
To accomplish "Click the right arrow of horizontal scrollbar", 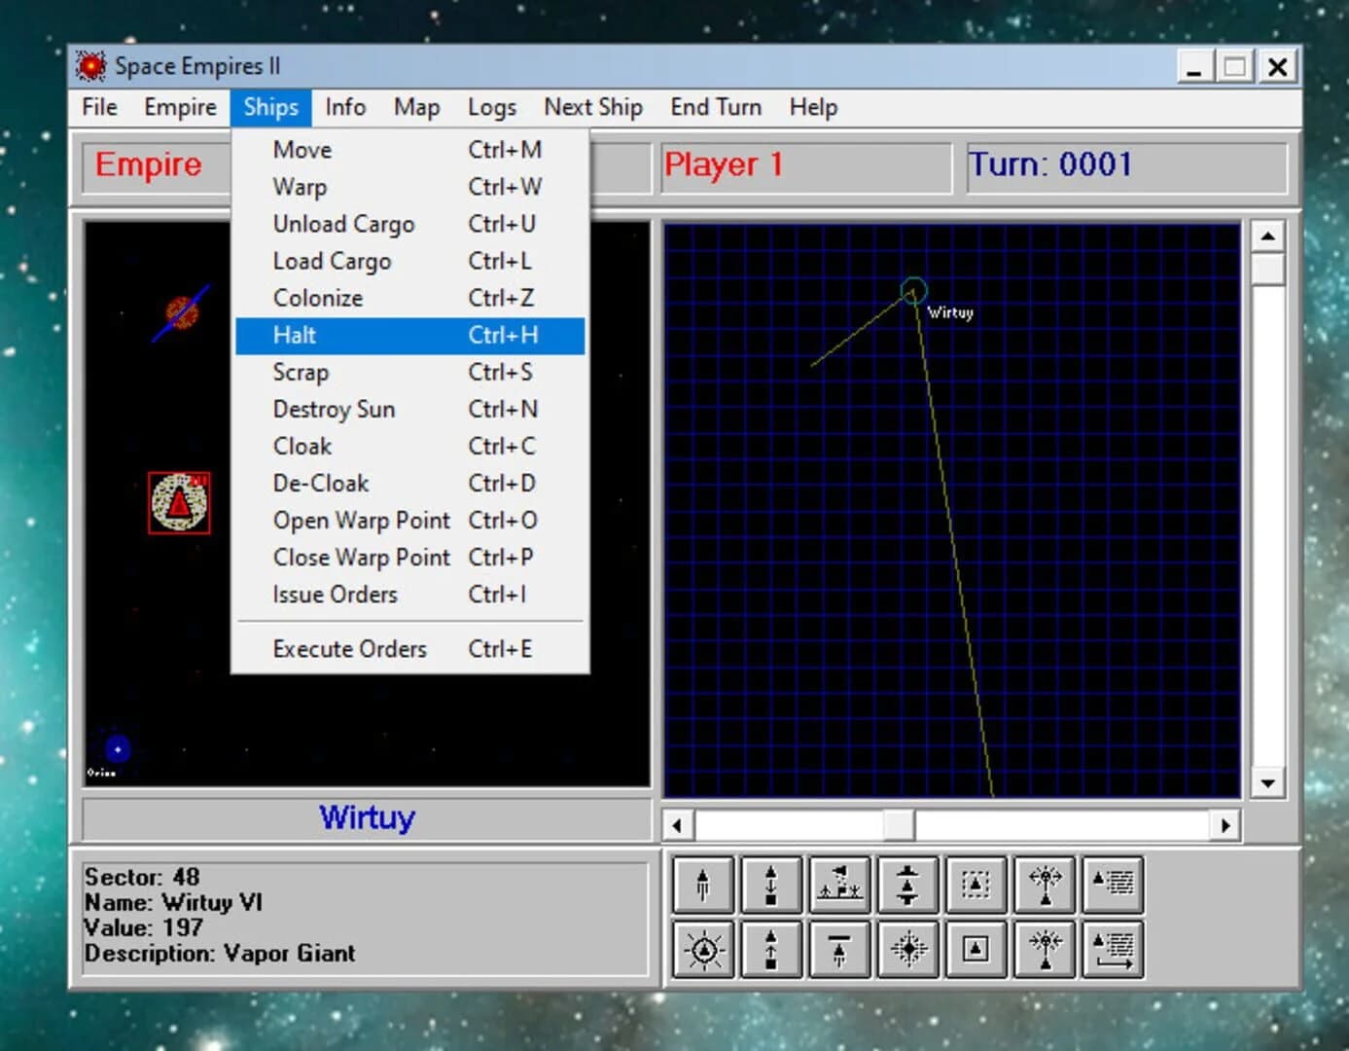I will 1225,824.
